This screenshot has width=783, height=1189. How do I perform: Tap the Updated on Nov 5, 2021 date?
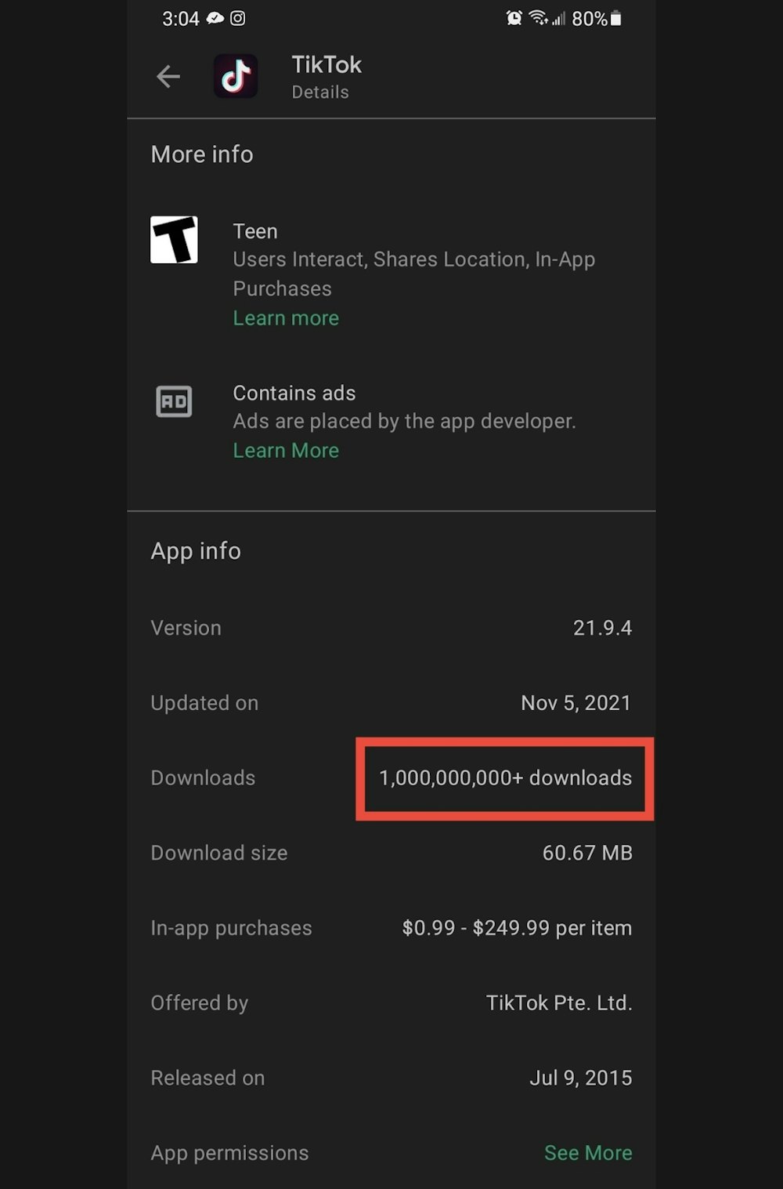click(576, 703)
